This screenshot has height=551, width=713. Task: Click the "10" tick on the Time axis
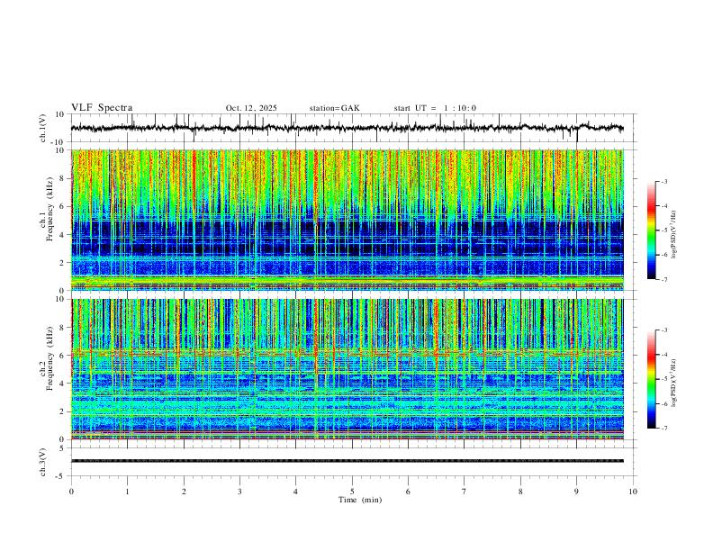tap(633, 492)
